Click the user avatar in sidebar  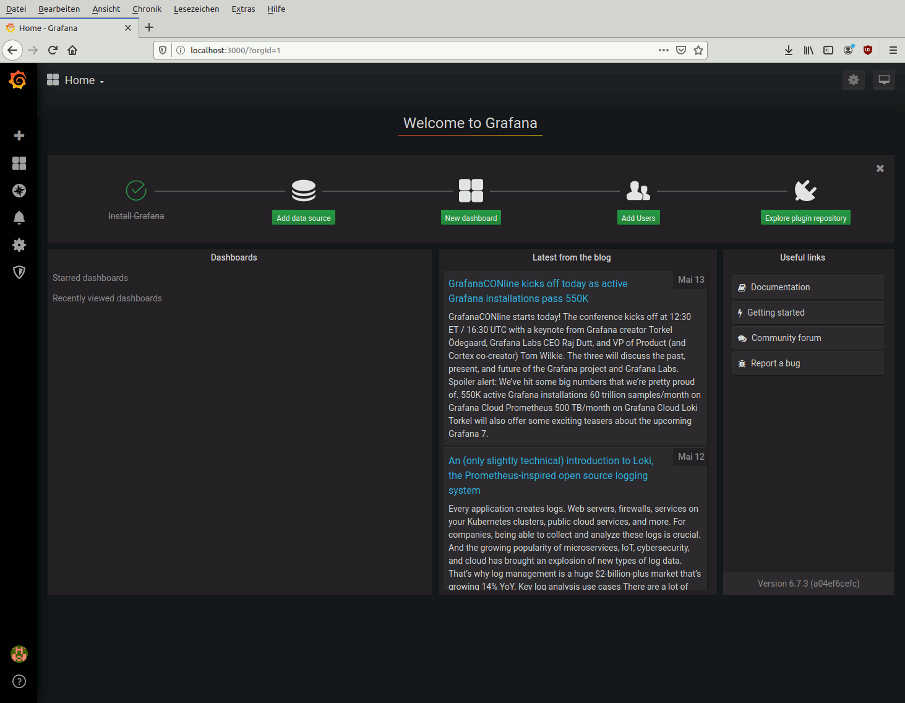pos(19,654)
